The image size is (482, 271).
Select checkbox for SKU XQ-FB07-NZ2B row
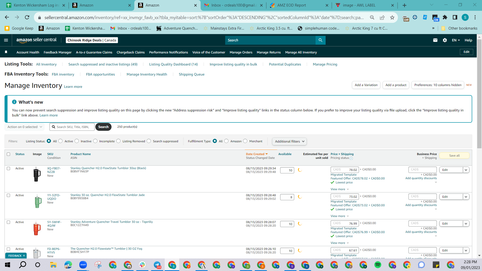click(9, 168)
